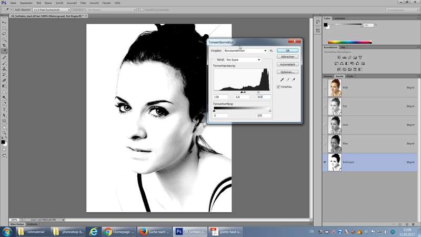Click the preset options icon beside Vorgabe

[272, 51]
